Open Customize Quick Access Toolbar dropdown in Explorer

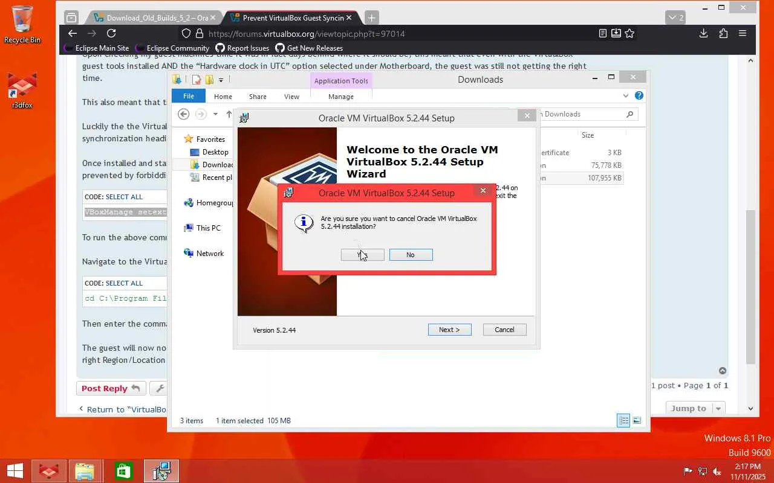[x=221, y=80]
